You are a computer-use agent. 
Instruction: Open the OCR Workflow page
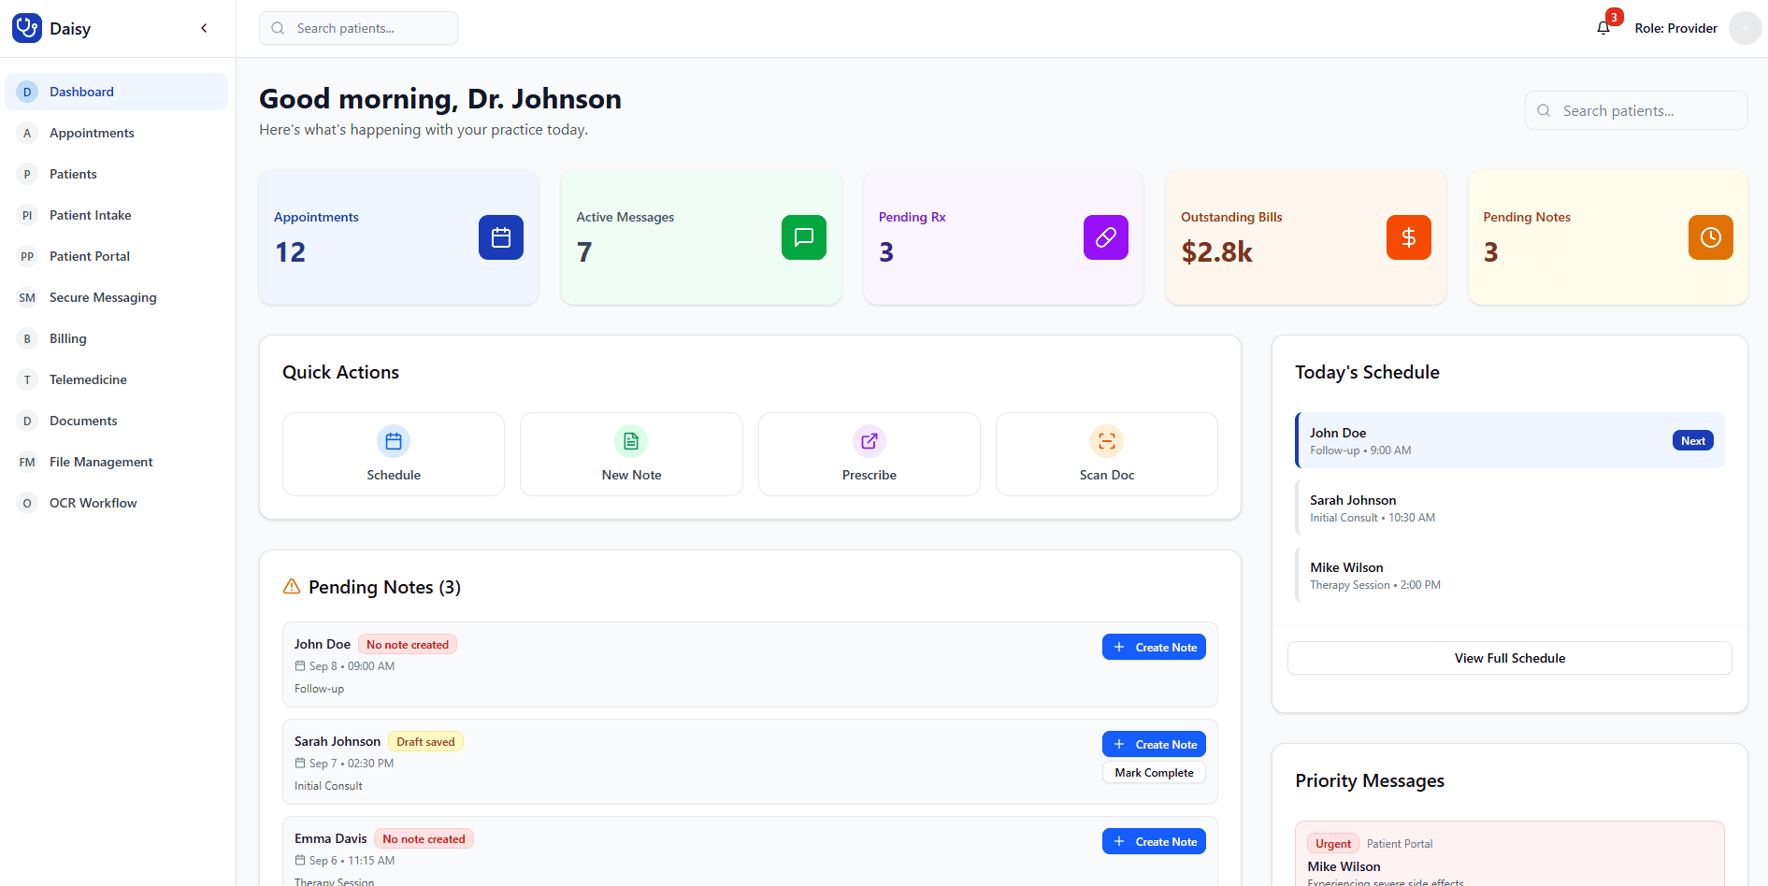[93, 503]
